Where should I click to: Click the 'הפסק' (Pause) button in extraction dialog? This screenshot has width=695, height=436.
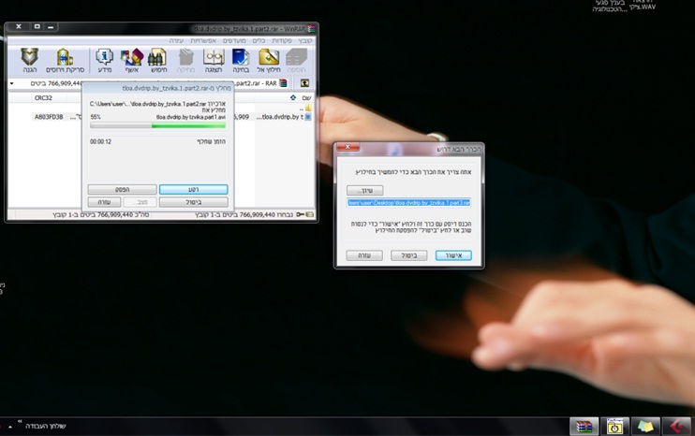(x=123, y=189)
